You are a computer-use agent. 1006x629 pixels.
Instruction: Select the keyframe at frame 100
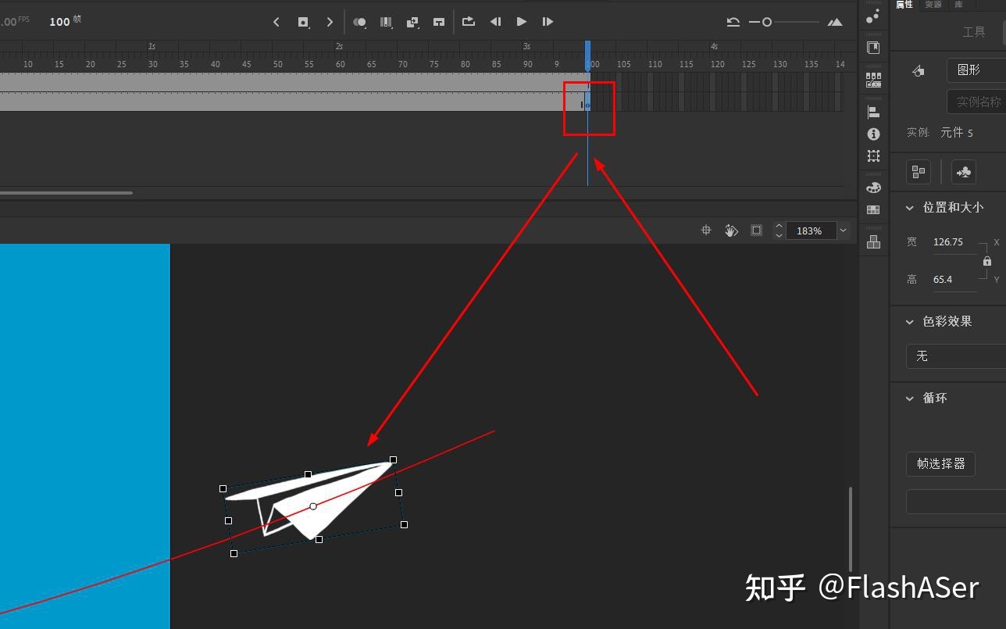[x=588, y=102]
